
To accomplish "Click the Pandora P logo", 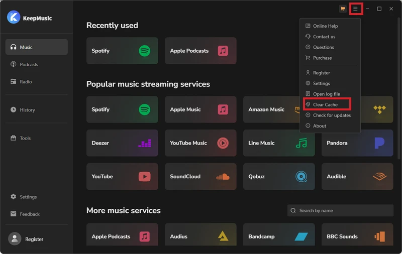I will coord(379,143).
